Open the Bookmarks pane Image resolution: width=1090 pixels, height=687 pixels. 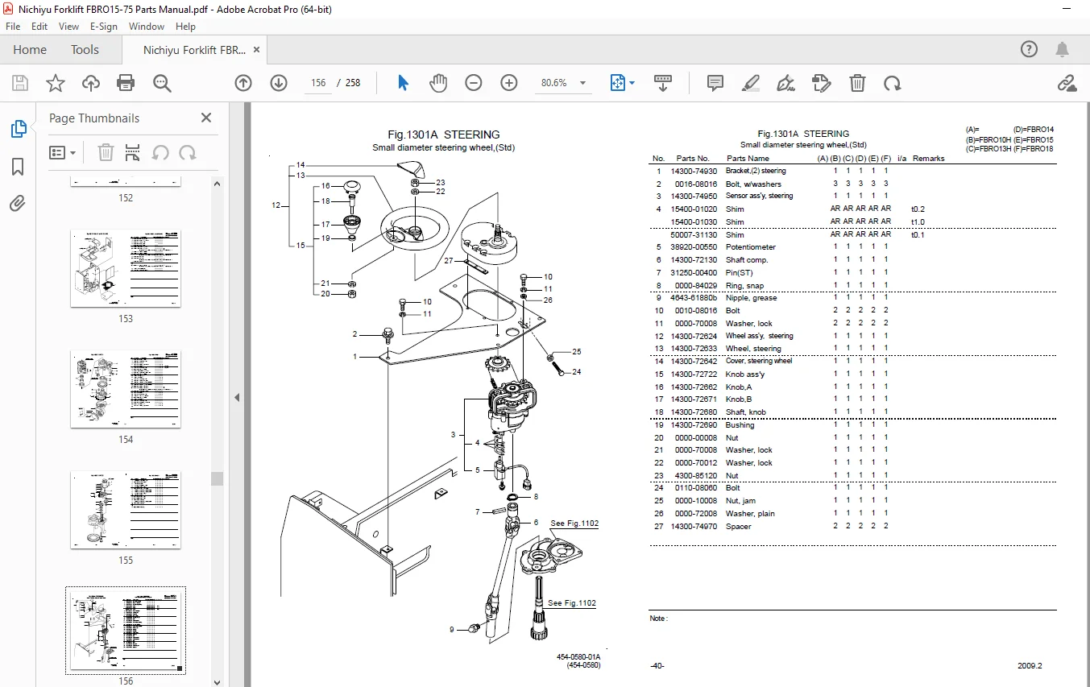18,167
